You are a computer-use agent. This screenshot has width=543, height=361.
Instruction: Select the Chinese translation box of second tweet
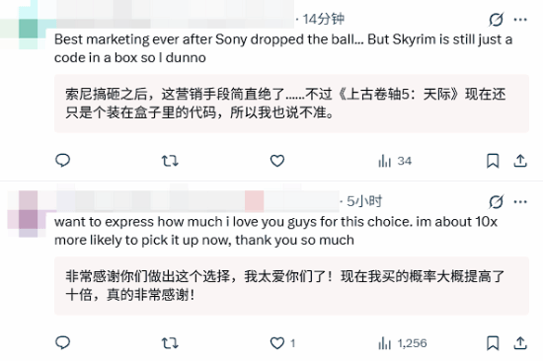[x=291, y=286]
